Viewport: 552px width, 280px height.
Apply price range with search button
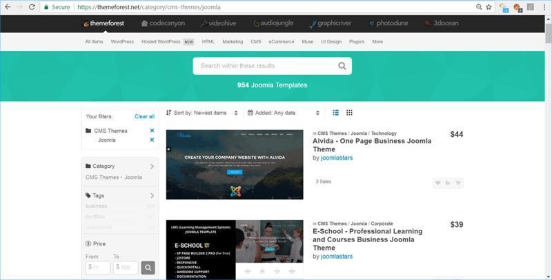[148, 268]
